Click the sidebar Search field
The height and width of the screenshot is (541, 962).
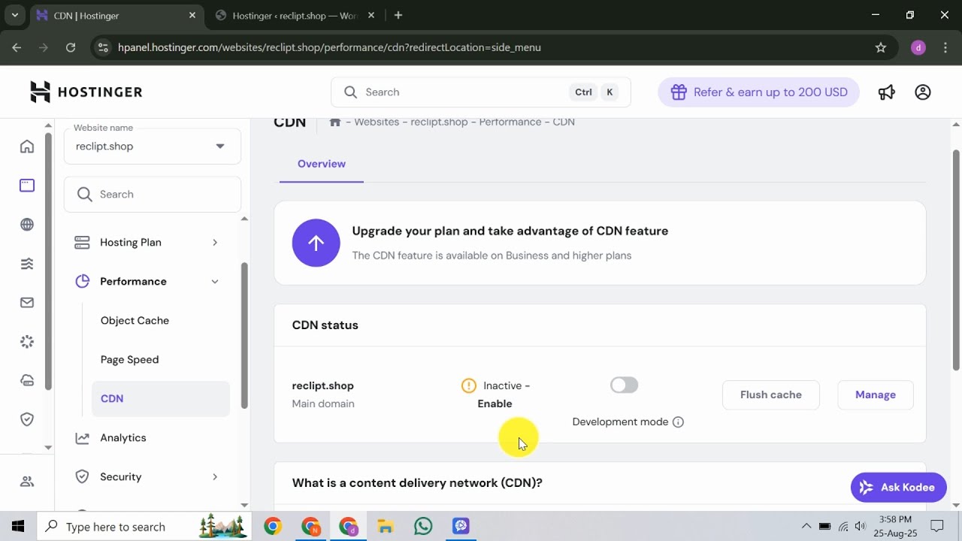point(153,194)
